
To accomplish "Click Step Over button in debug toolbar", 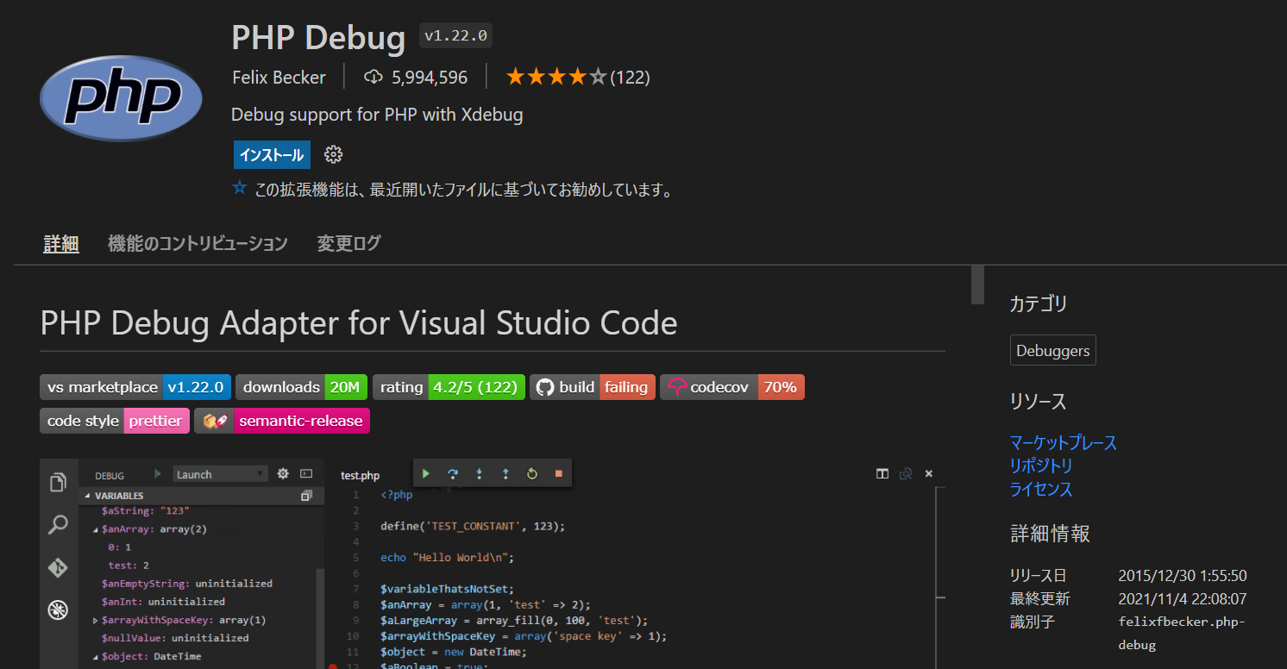I will tap(452, 473).
